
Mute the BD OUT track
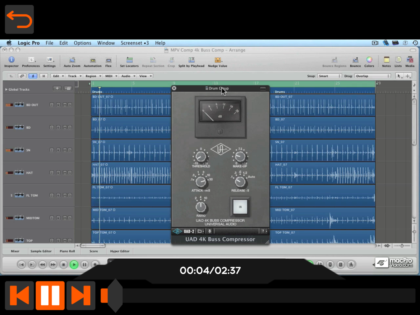[65, 105]
